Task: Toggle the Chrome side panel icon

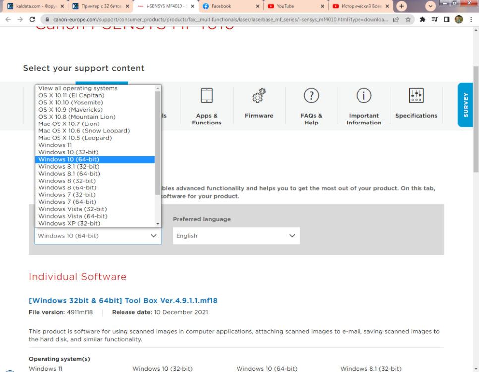Action: click(x=447, y=19)
